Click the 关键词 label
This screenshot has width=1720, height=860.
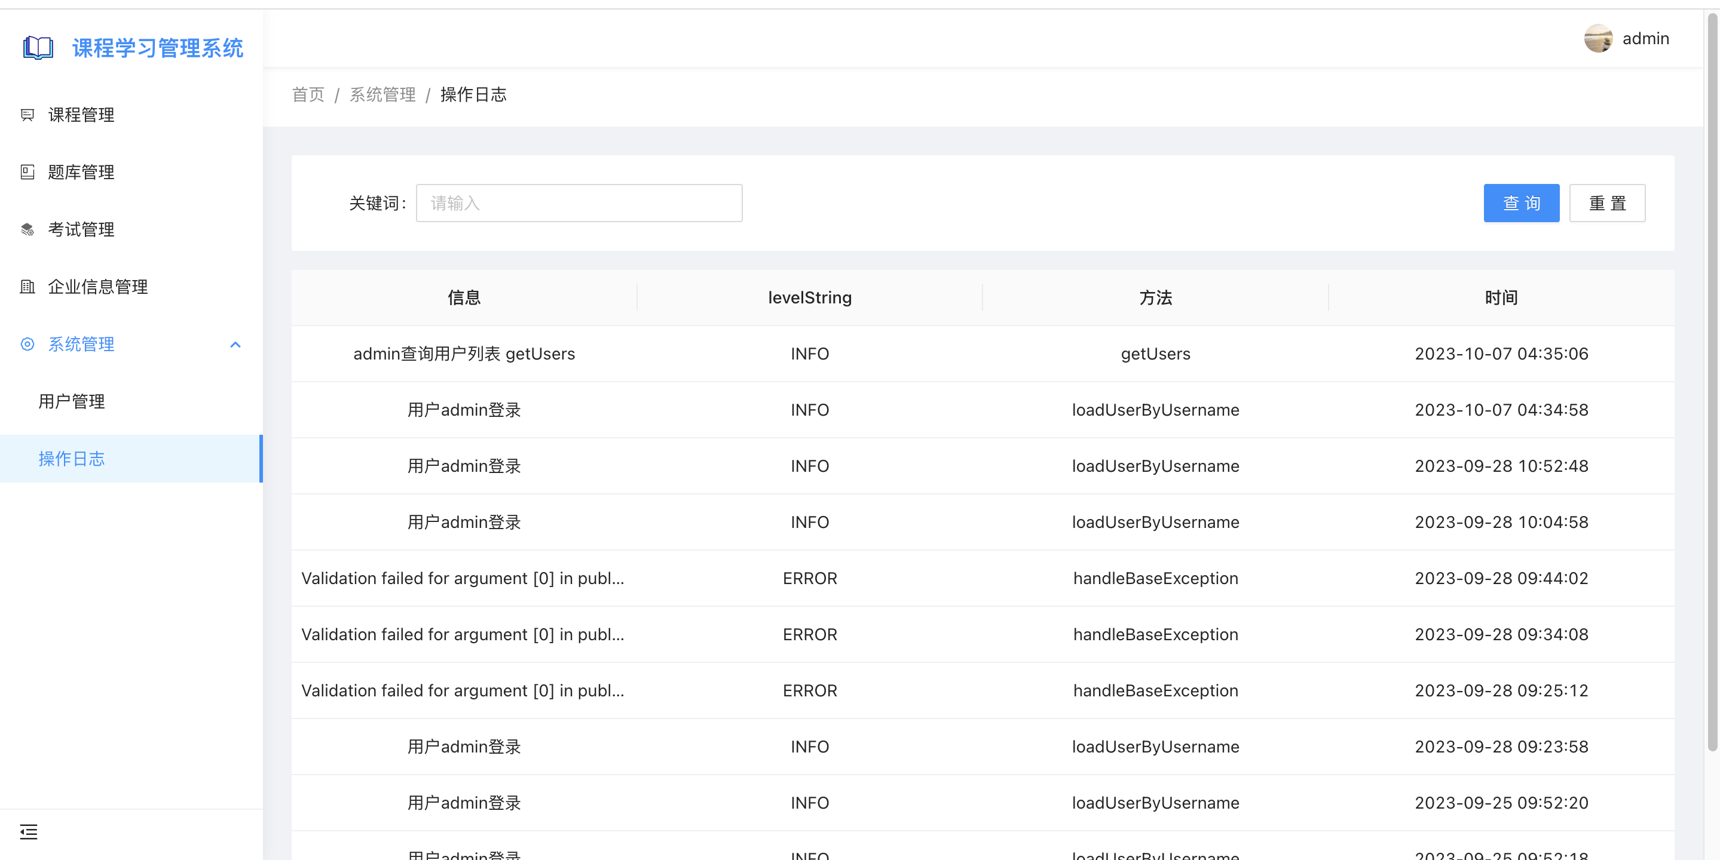(x=377, y=203)
